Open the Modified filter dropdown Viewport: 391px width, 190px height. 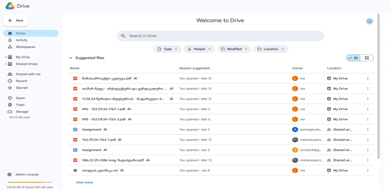coord(234,49)
